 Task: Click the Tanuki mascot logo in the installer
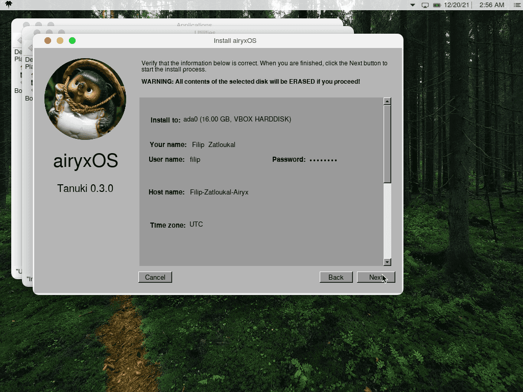85,98
